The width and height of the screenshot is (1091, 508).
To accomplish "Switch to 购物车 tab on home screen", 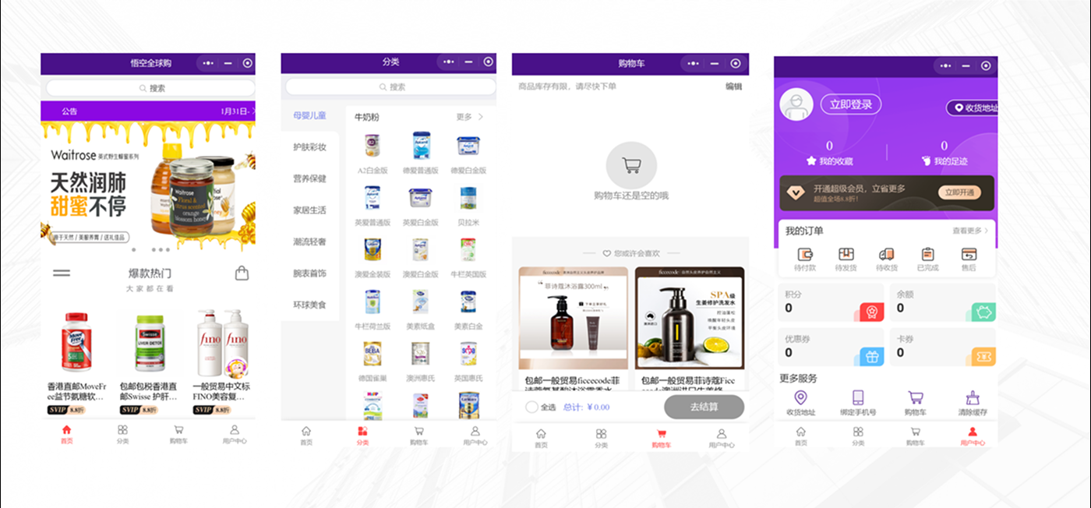I will 178,435.
